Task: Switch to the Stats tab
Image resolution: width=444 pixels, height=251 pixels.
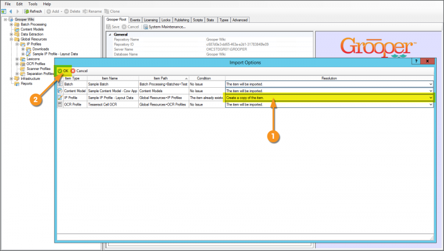Action: coord(210,20)
